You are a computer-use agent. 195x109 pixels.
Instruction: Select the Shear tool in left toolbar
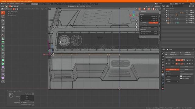(x=3, y=78)
